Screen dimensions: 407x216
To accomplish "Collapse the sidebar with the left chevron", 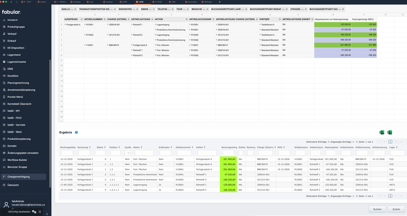I will pyautogui.click(x=47, y=214).
